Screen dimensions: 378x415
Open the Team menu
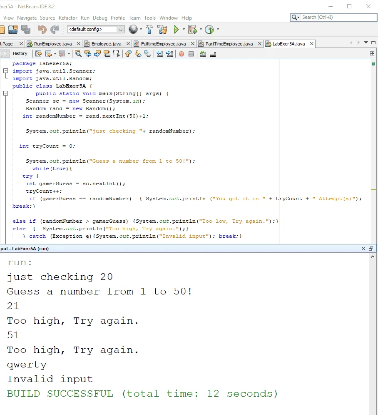click(x=135, y=18)
